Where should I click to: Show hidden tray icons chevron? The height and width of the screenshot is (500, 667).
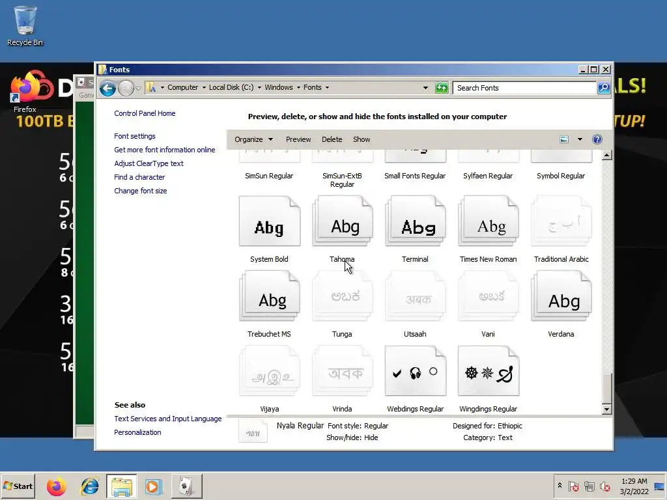pyautogui.click(x=560, y=486)
